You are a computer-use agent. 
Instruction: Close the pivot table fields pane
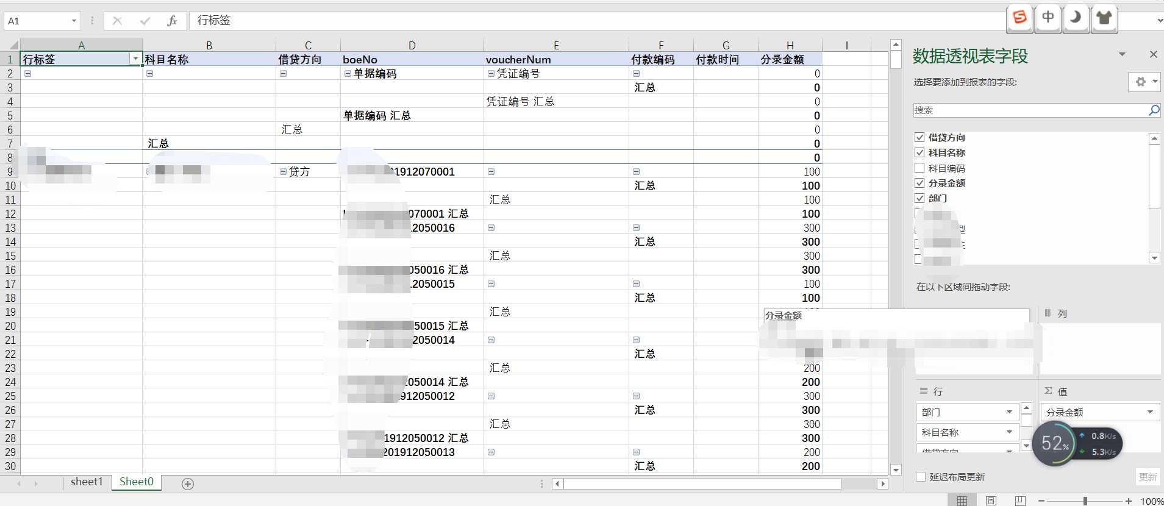tap(1153, 54)
